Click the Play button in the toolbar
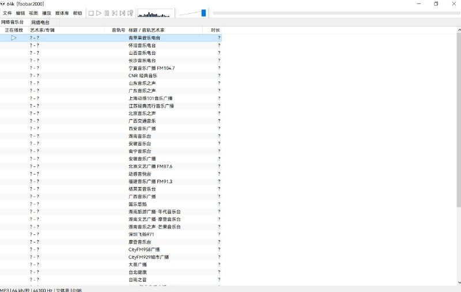The height and width of the screenshot is (292, 461). [99, 13]
